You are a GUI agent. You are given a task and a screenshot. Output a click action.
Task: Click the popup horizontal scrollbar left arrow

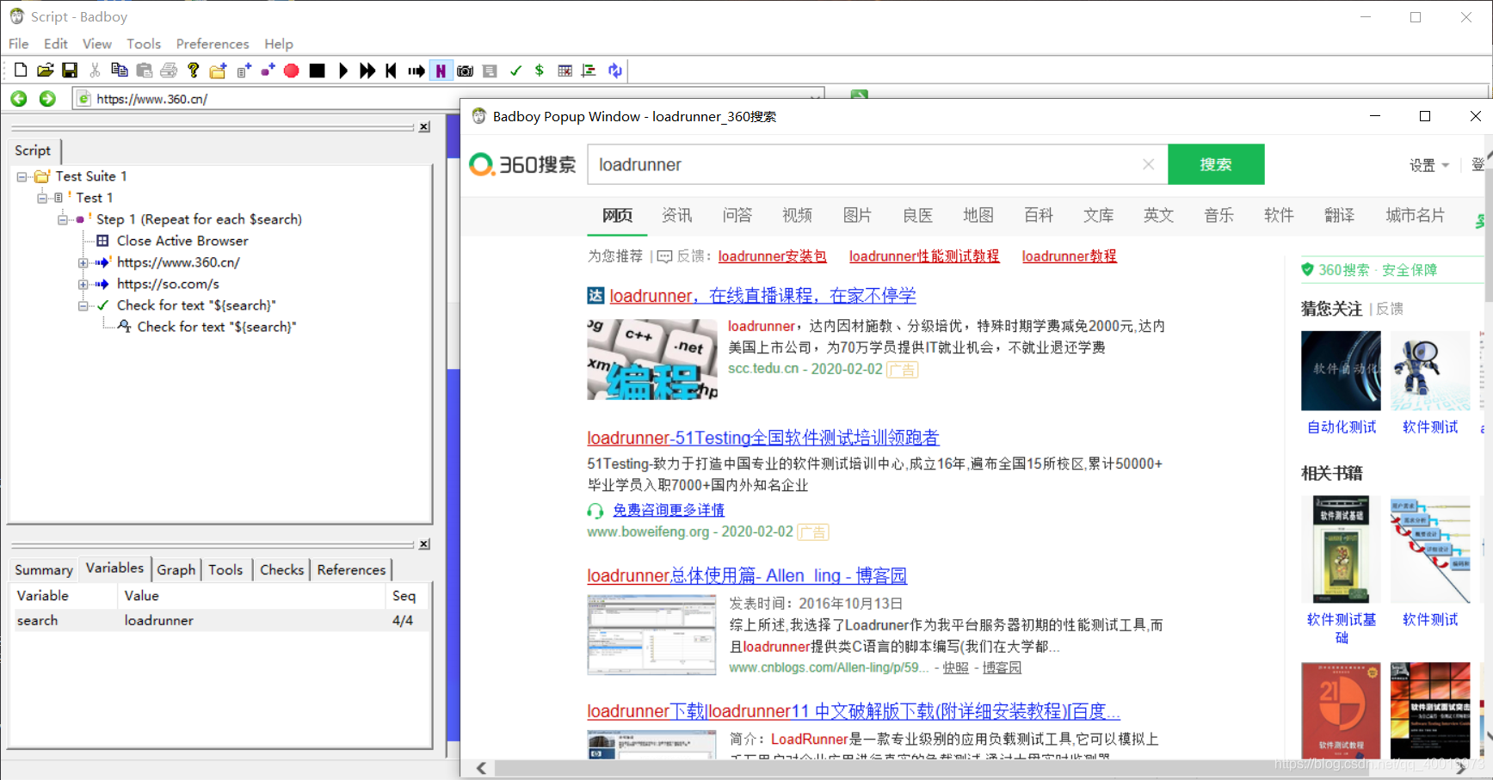[481, 768]
